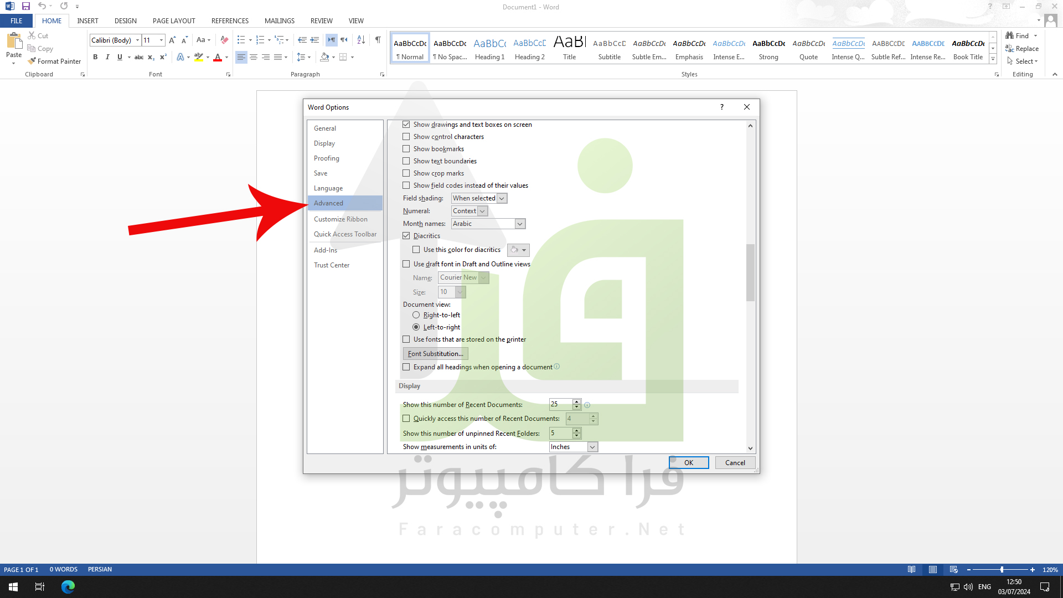Select Right-to-left document view radio
The width and height of the screenshot is (1063, 598).
[416, 315]
